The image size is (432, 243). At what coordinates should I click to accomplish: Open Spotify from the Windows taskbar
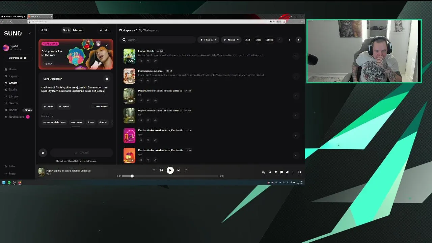pos(9,183)
